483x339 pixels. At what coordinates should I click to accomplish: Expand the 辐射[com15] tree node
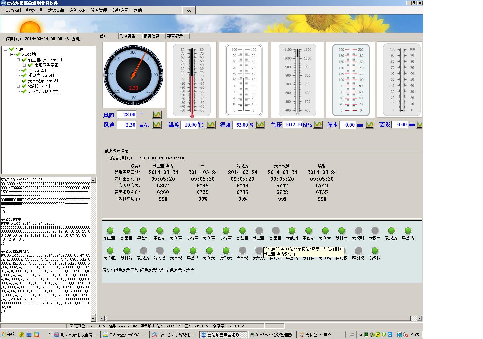click(x=18, y=86)
